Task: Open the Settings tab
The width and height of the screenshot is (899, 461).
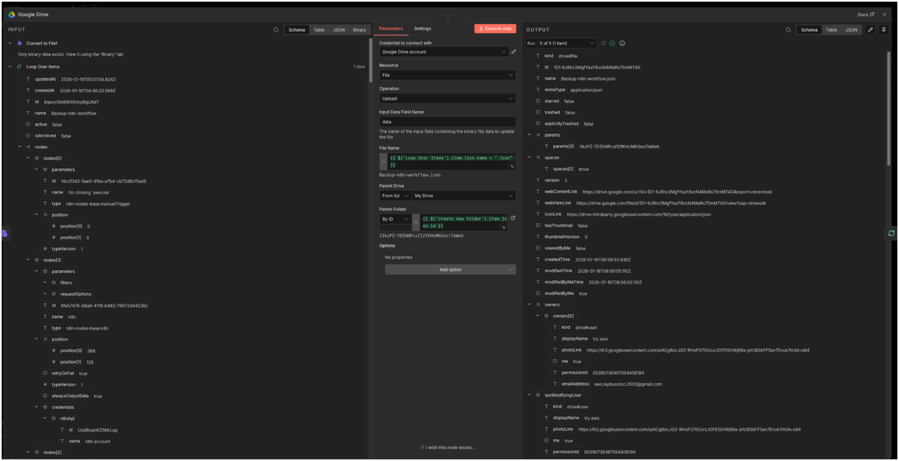Action: 422,29
